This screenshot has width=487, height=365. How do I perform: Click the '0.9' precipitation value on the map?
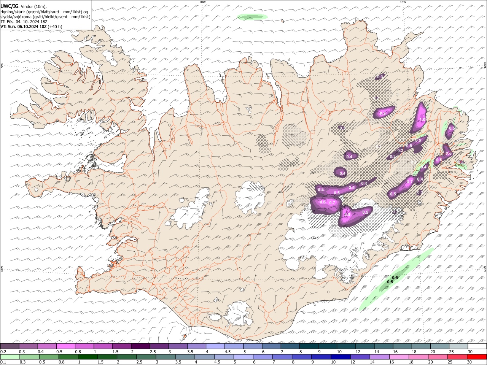click(x=347, y=215)
